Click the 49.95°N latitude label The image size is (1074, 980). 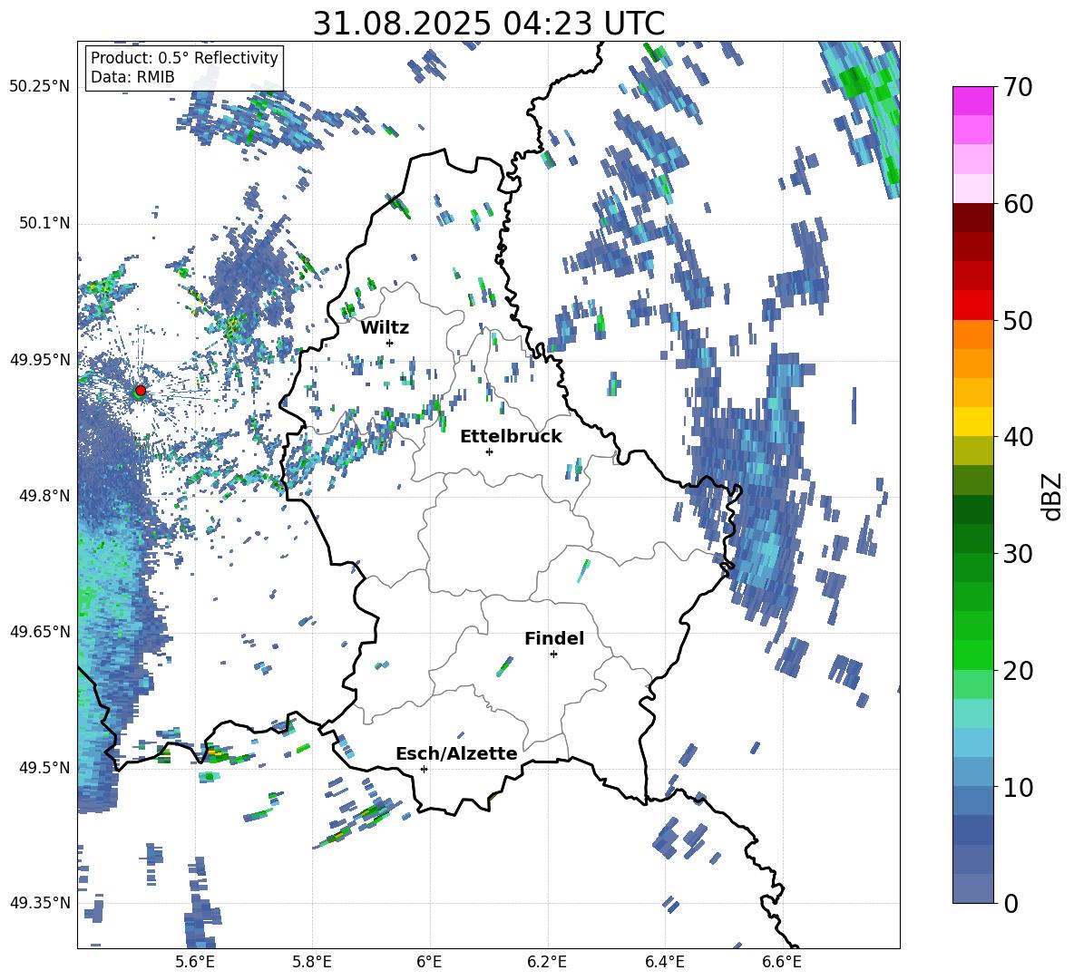pyautogui.click(x=40, y=360)
